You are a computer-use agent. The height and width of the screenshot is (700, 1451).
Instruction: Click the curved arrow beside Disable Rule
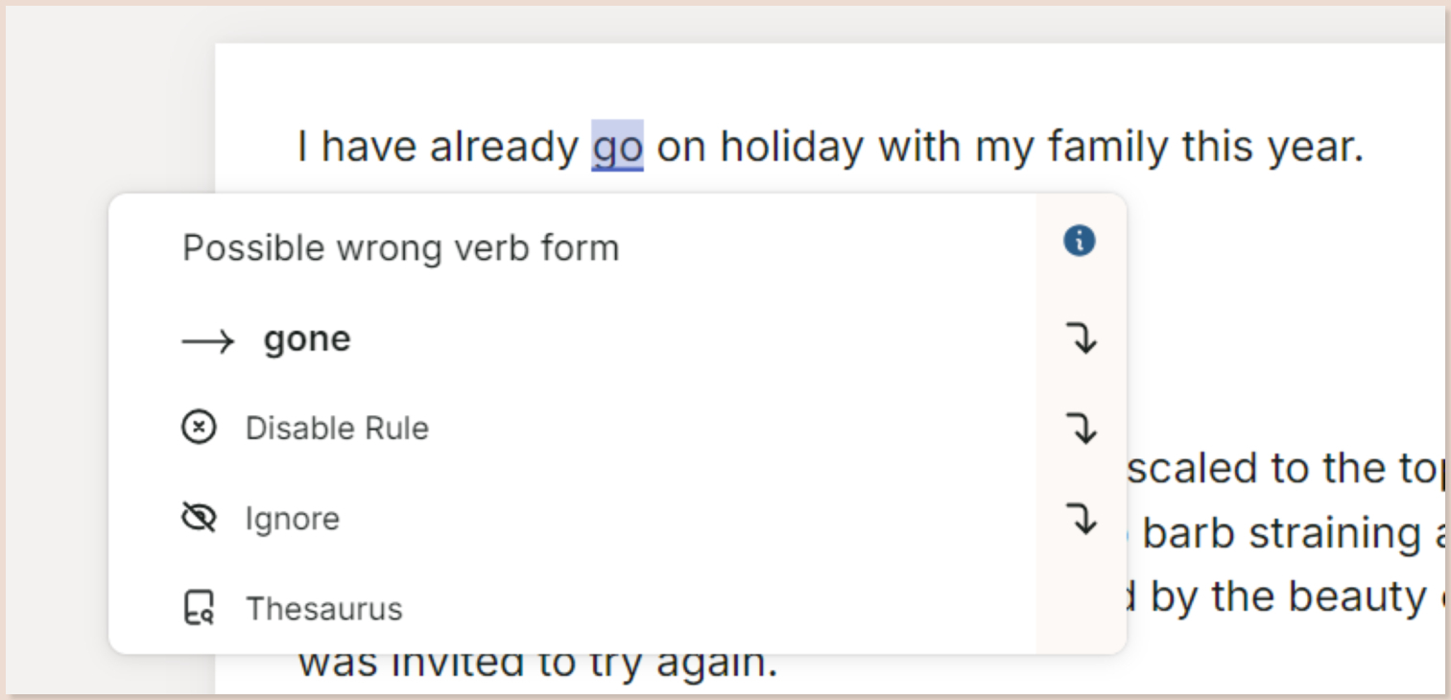pyautogui.click(x=1082, y=430)
